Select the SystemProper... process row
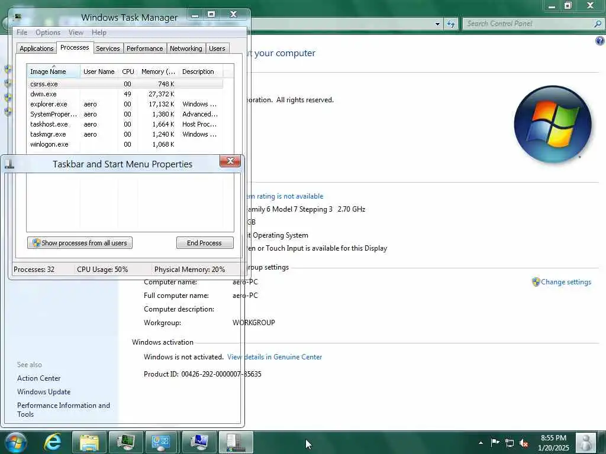This screenshot has width=606, height=454. coord(125,114)
